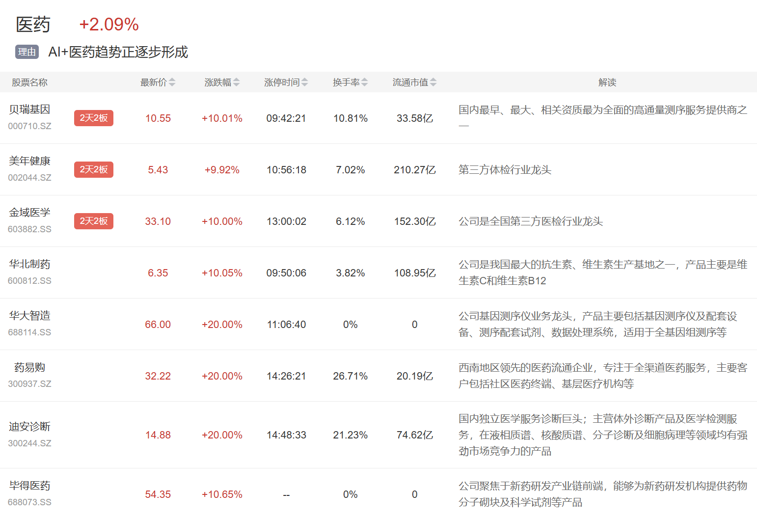Click 2天2板 badge for 贝瑞基因
The image size is (757, 519).
pos(94,118)
